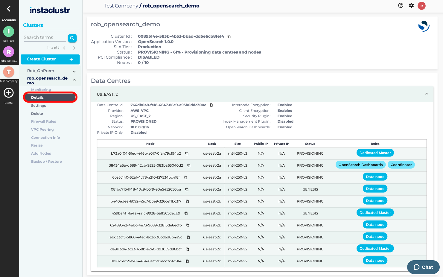
Task: Open the help question mark icon
Action: [x=401, y=5]
